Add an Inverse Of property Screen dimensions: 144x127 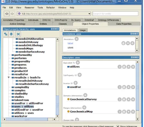(x=76, y=83)
